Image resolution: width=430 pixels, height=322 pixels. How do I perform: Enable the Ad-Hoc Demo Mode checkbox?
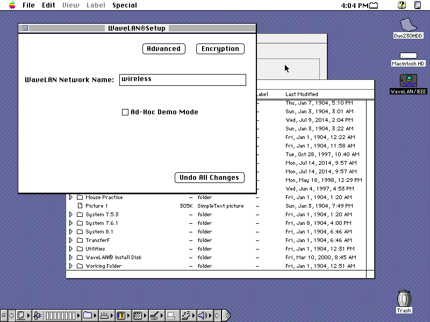[x=125, y=112]
